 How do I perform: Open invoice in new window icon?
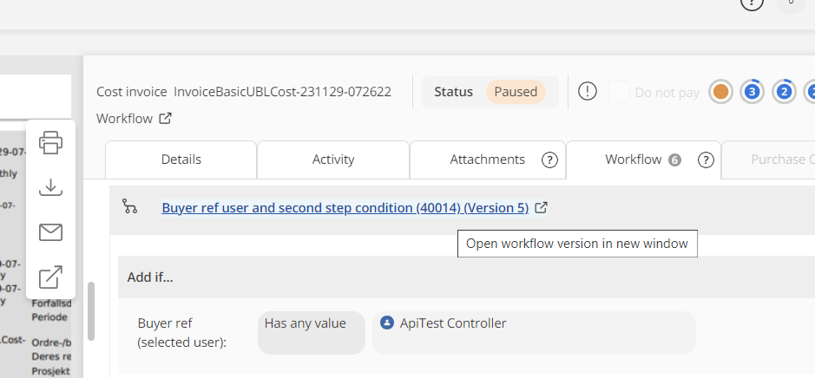coord(51,277)
